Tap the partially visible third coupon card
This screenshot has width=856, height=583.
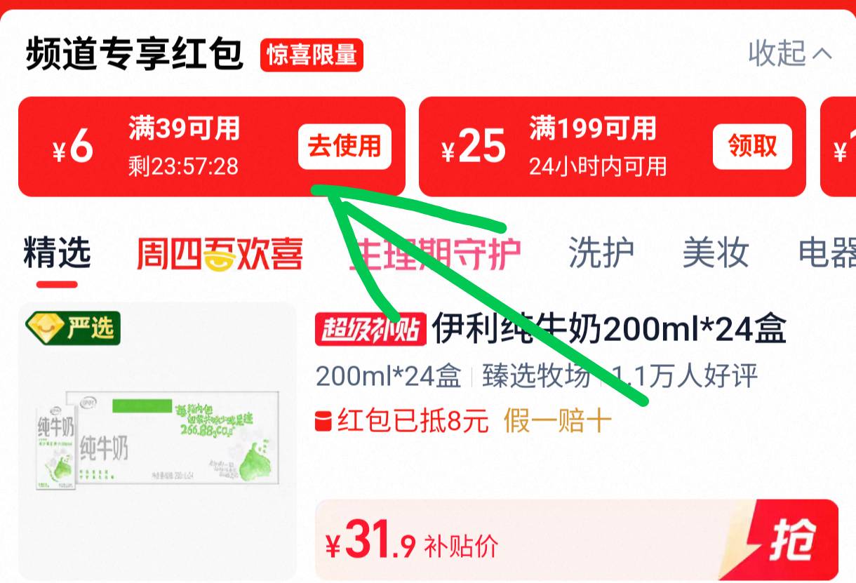838,147
